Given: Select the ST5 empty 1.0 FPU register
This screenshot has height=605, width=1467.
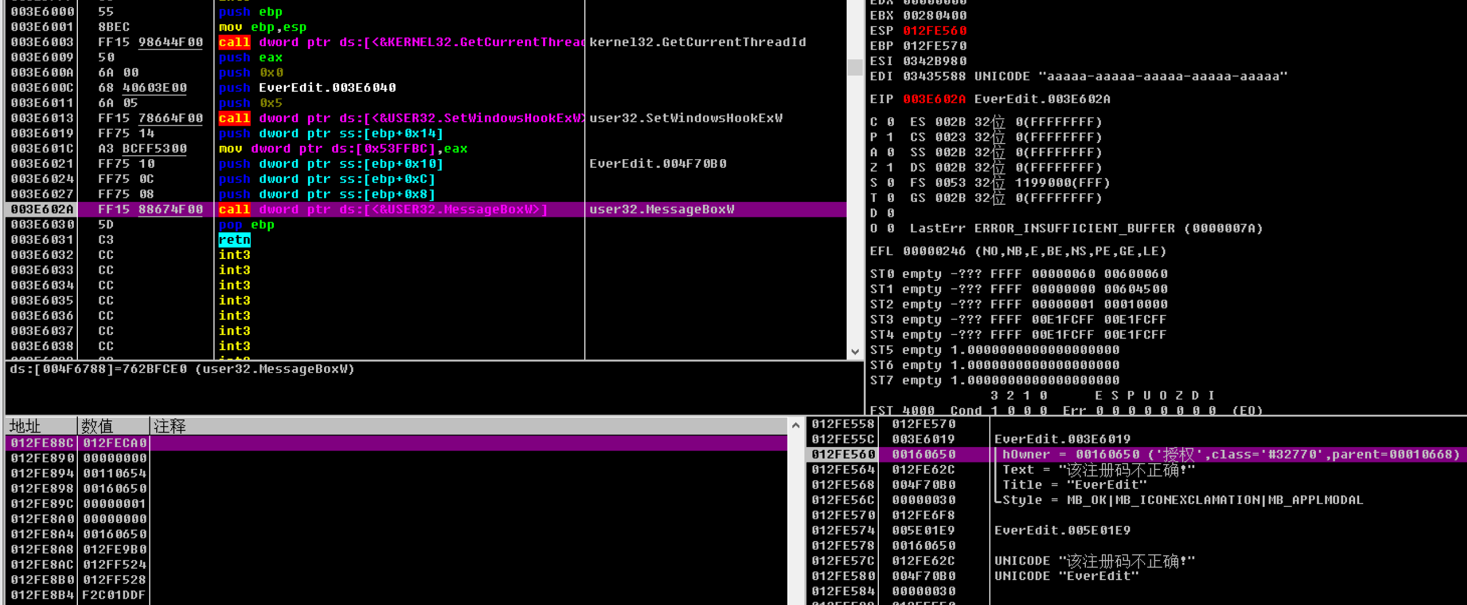Looking at the screenshot, I should [995, 350].
